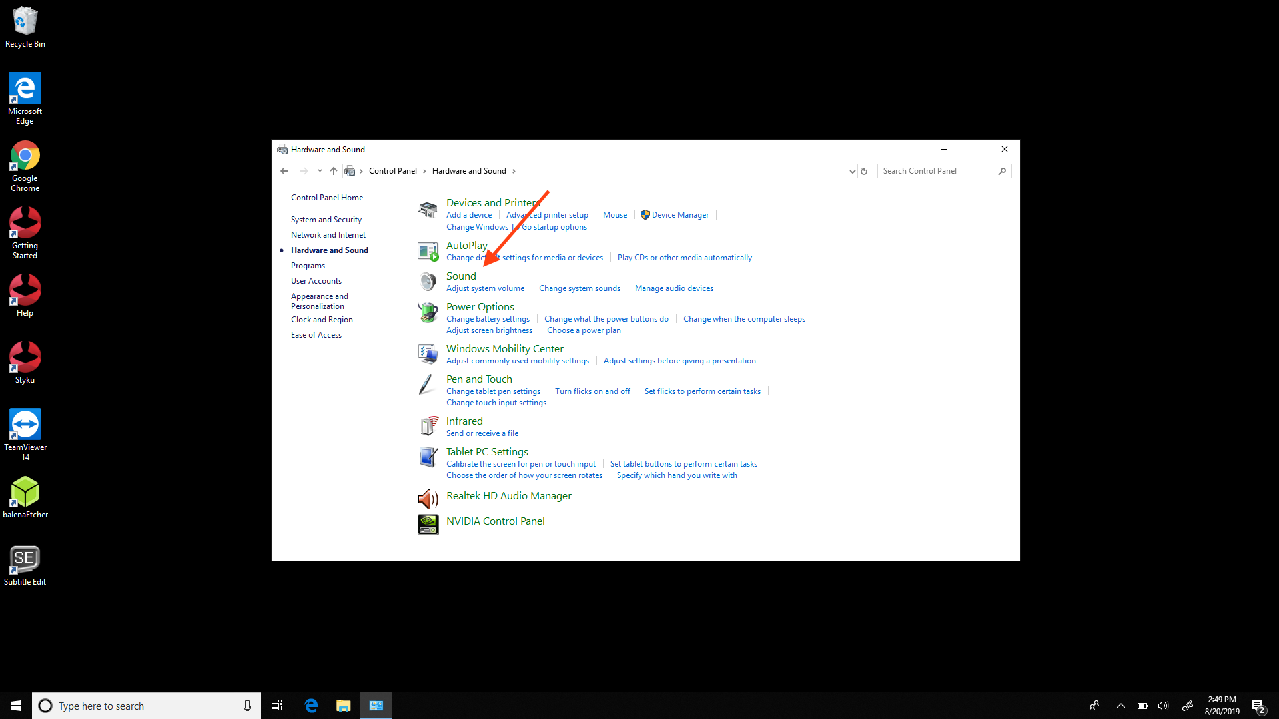Open the Manage audio devices link
Screen dimensions: 1279x719
coord(673,288)
